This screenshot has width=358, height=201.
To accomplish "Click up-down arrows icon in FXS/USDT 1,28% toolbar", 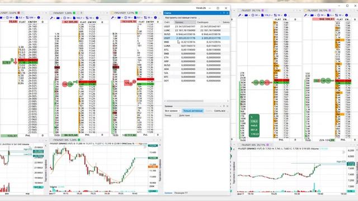I will click(87, 18).
